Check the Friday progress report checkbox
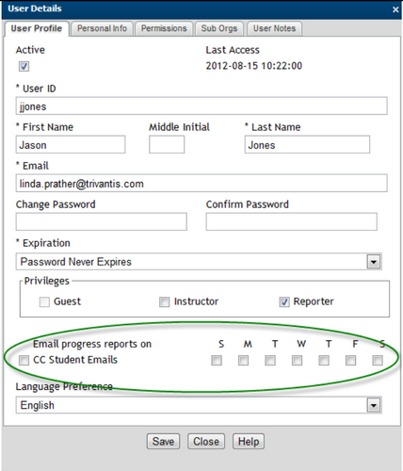Viewport: 403px width, 471px height. click(x=350, y=360)
